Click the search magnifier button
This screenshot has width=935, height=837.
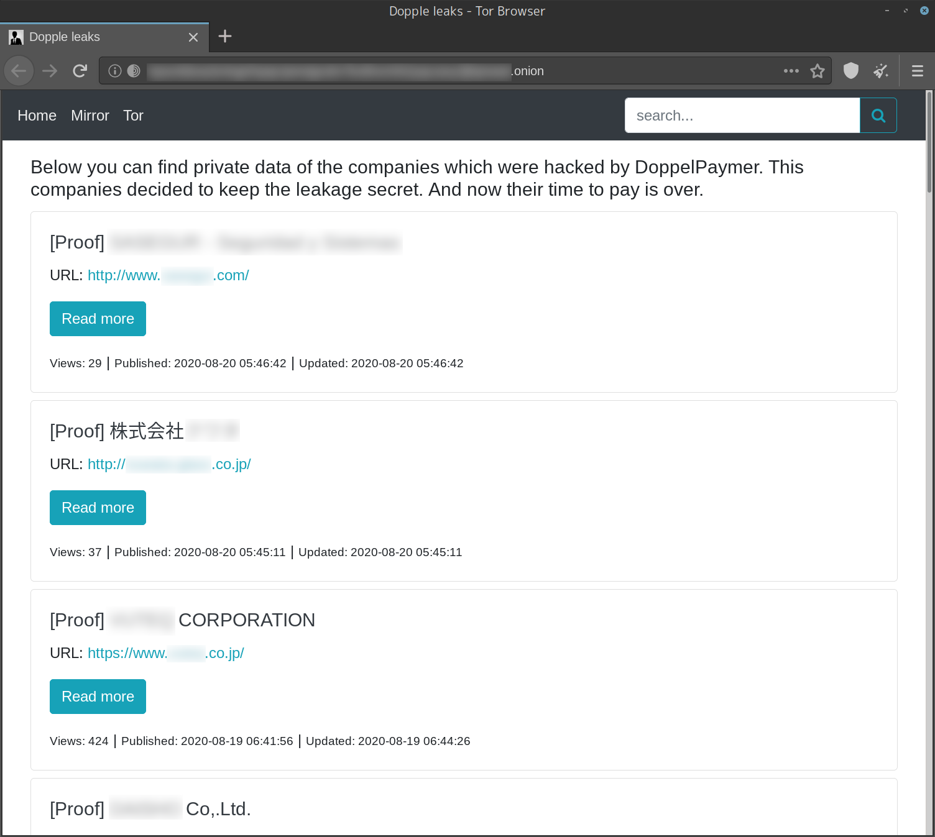tap(878, 116)
